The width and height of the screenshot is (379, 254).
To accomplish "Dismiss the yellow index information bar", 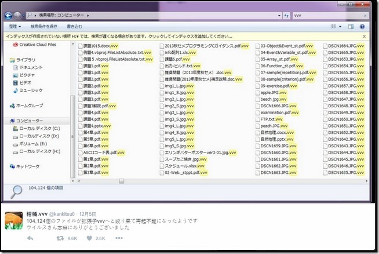I will point(365,37).
